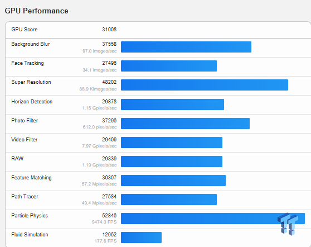Click the Feature Matching score bar

(x=173, y=180)
